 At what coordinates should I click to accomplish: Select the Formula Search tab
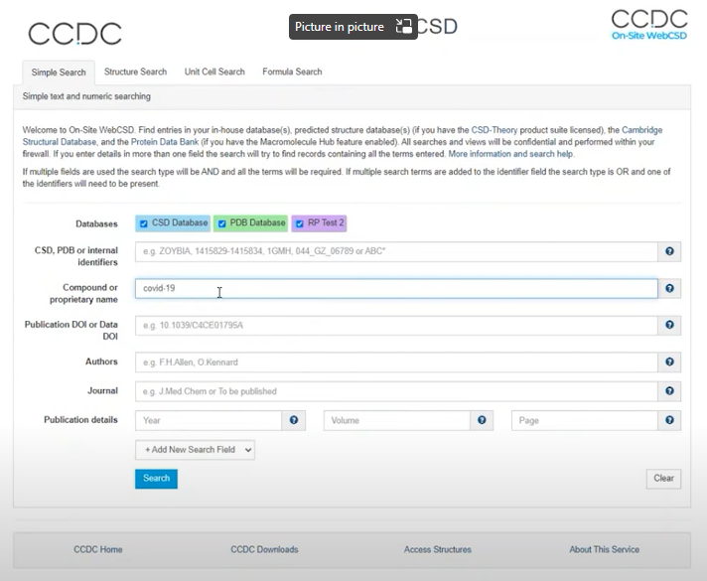292,72
